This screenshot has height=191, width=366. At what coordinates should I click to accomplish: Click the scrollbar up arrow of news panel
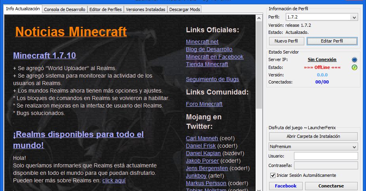coord(259,18)
